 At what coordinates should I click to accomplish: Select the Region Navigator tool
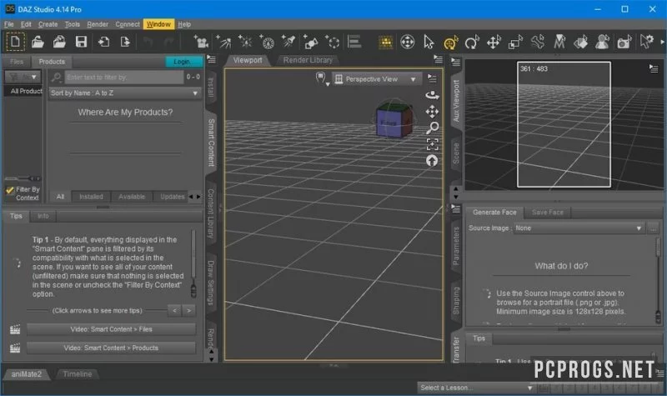[602, 43]
